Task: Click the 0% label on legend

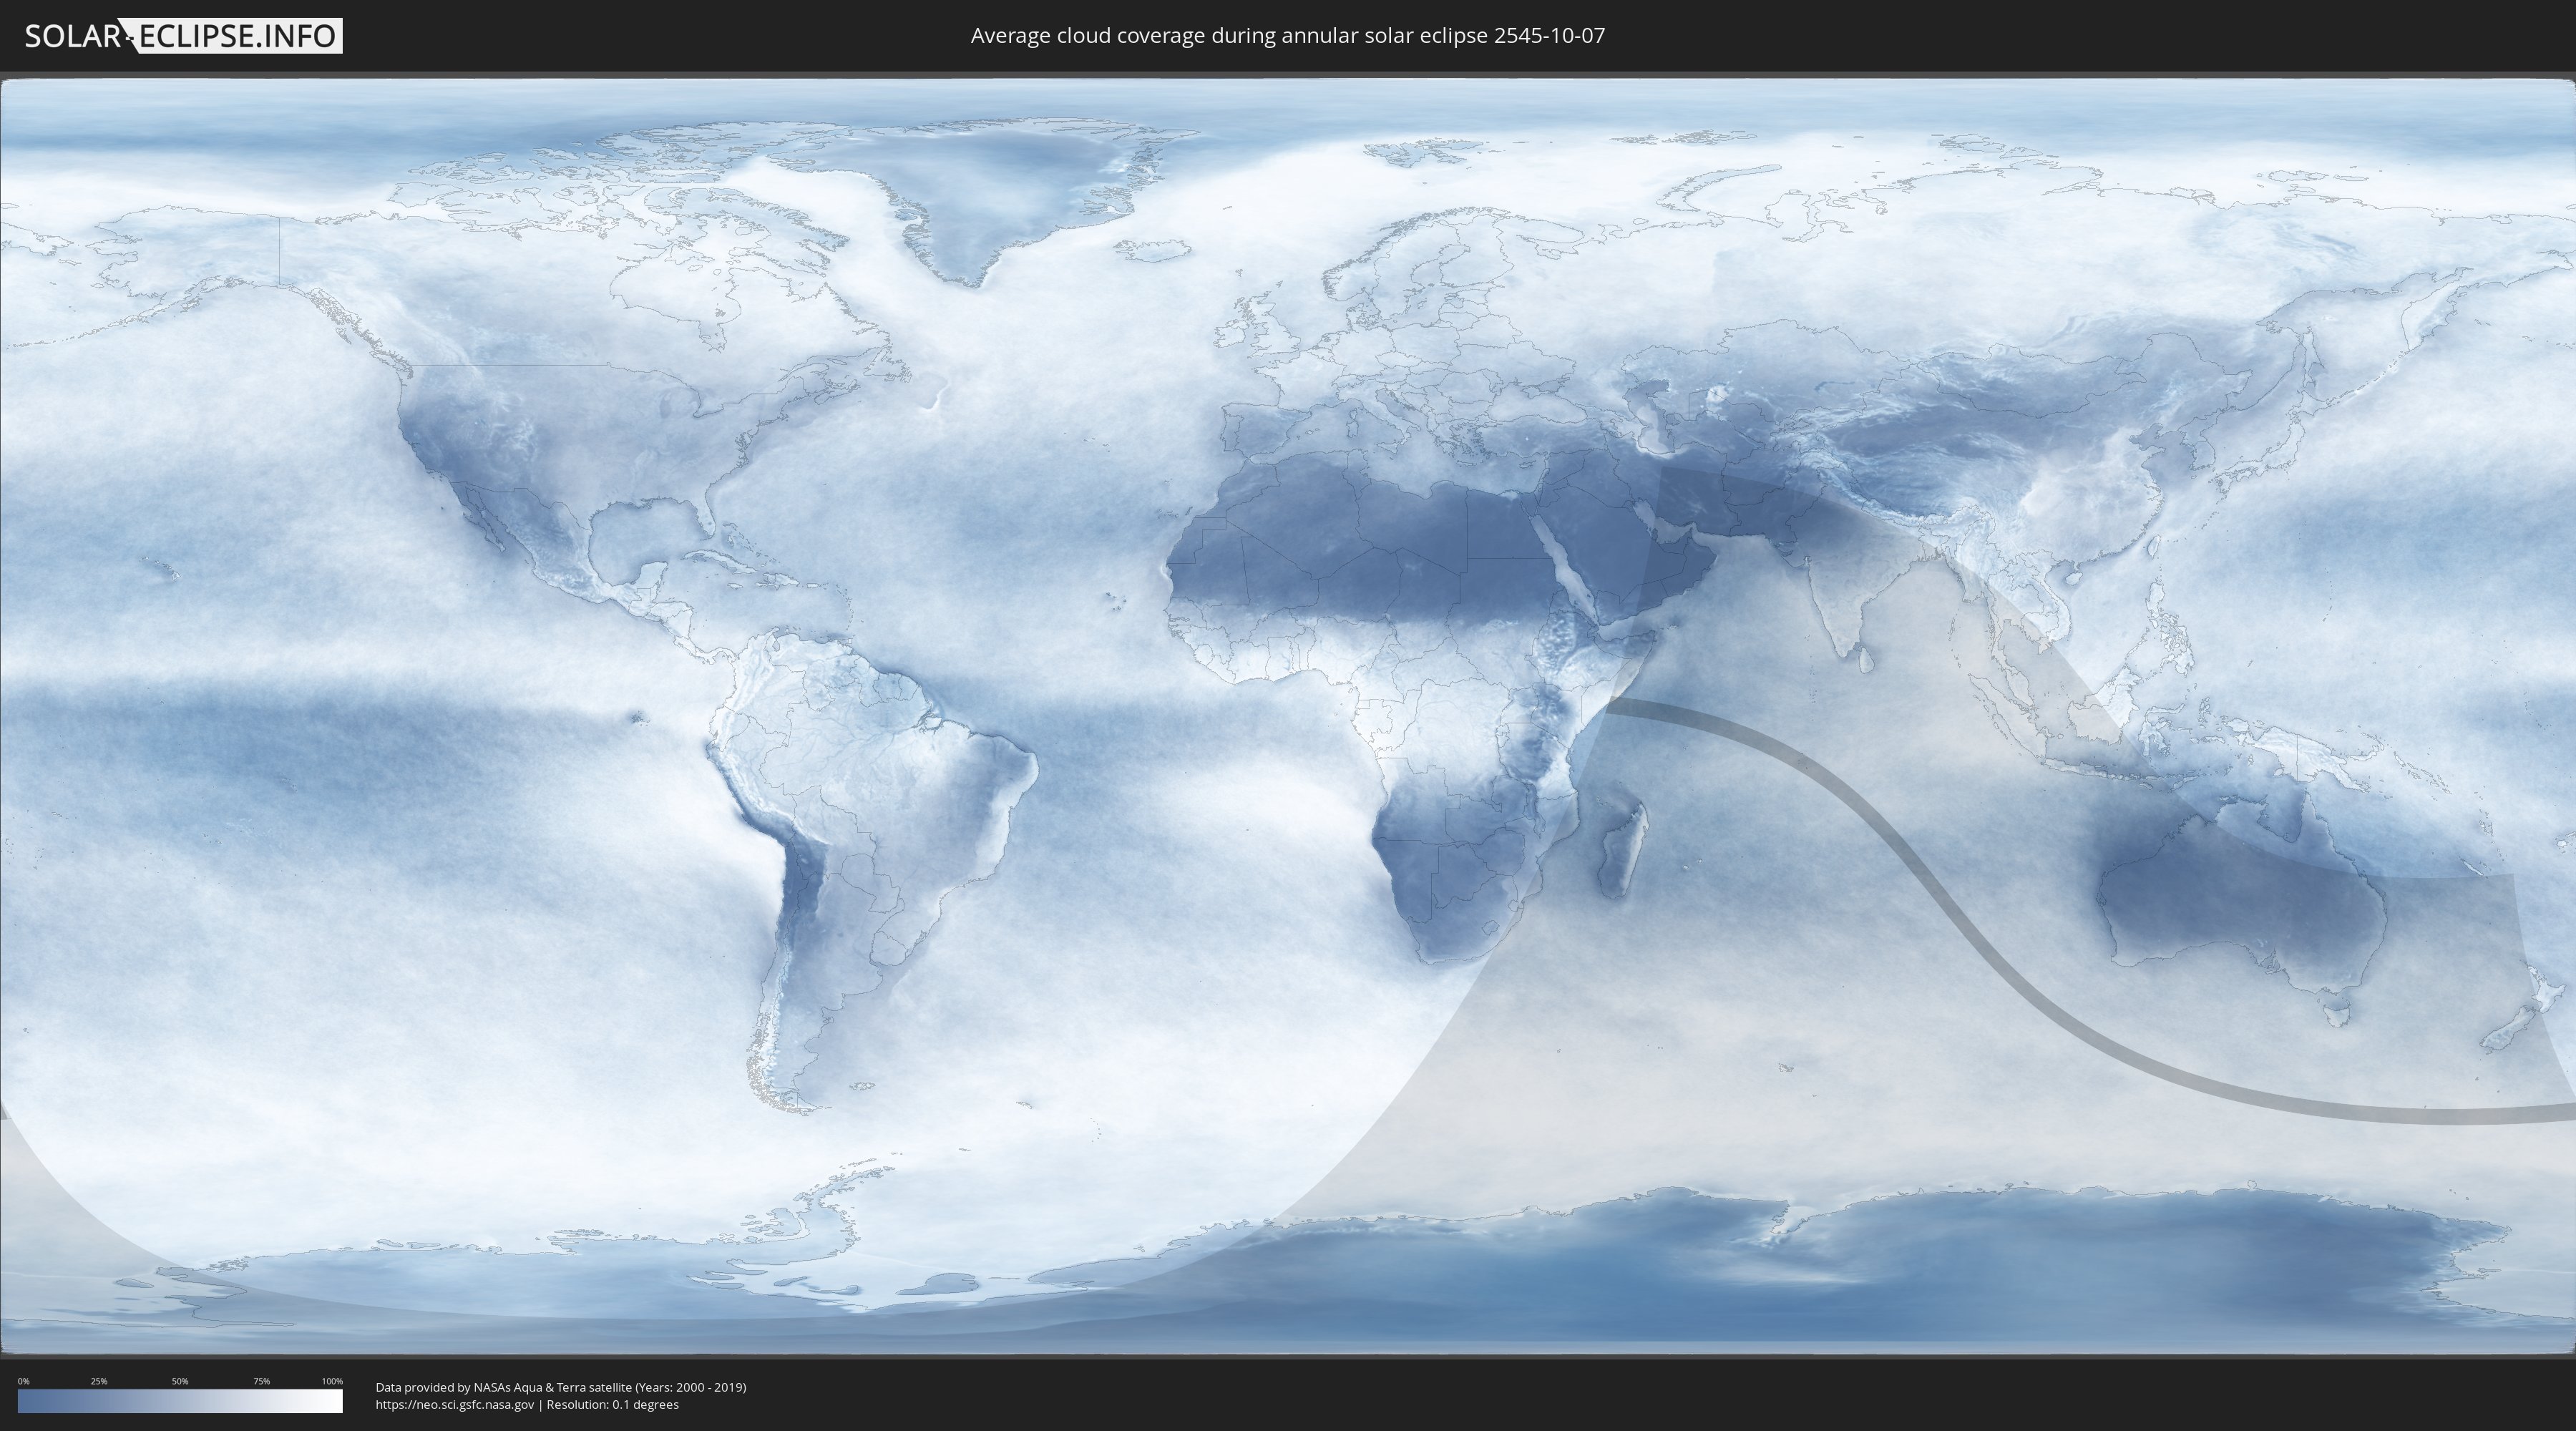Action: click(23, 1381)
